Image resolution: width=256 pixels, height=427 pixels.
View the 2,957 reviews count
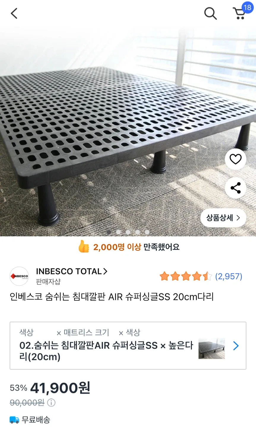click(x=228, y=276)
